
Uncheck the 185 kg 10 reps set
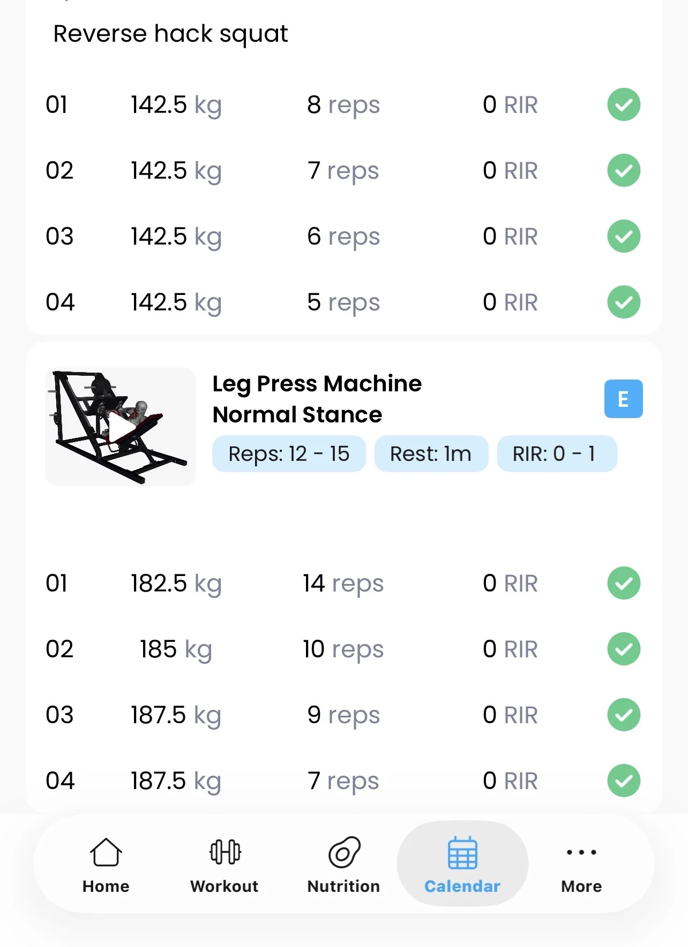[624, 649]
